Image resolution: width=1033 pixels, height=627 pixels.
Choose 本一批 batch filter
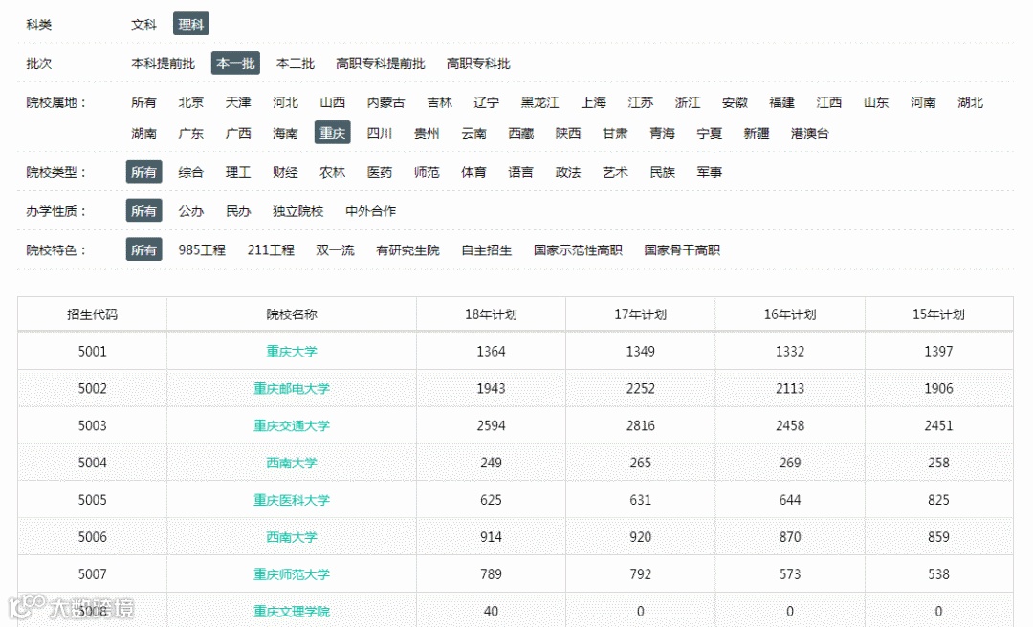click(235, 63)
